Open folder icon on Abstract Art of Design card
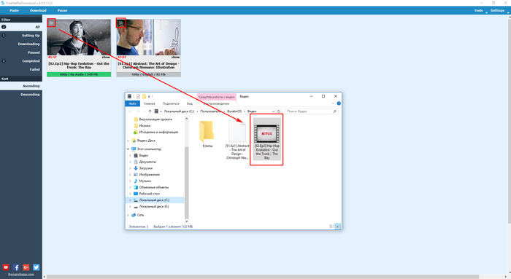 121,23
